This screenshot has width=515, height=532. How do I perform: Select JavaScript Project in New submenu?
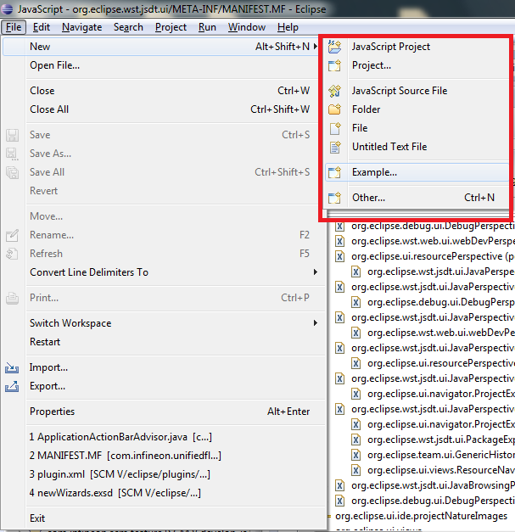(417, 47)
